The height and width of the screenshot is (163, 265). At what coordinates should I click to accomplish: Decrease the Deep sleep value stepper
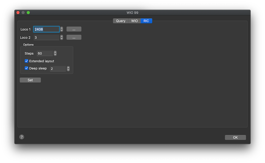[x=68, y=70]
